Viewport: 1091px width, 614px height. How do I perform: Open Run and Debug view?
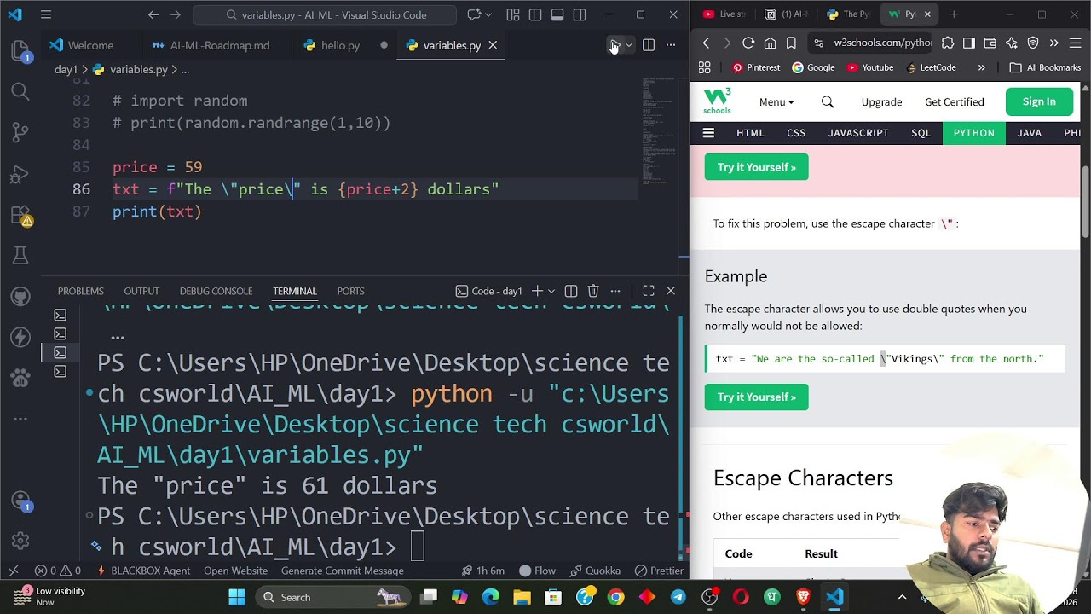point(20,173)
